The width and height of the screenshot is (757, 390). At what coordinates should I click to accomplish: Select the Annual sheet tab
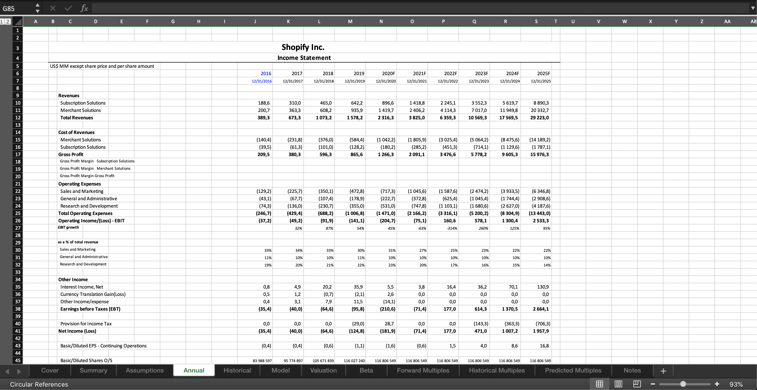point(194,370)
